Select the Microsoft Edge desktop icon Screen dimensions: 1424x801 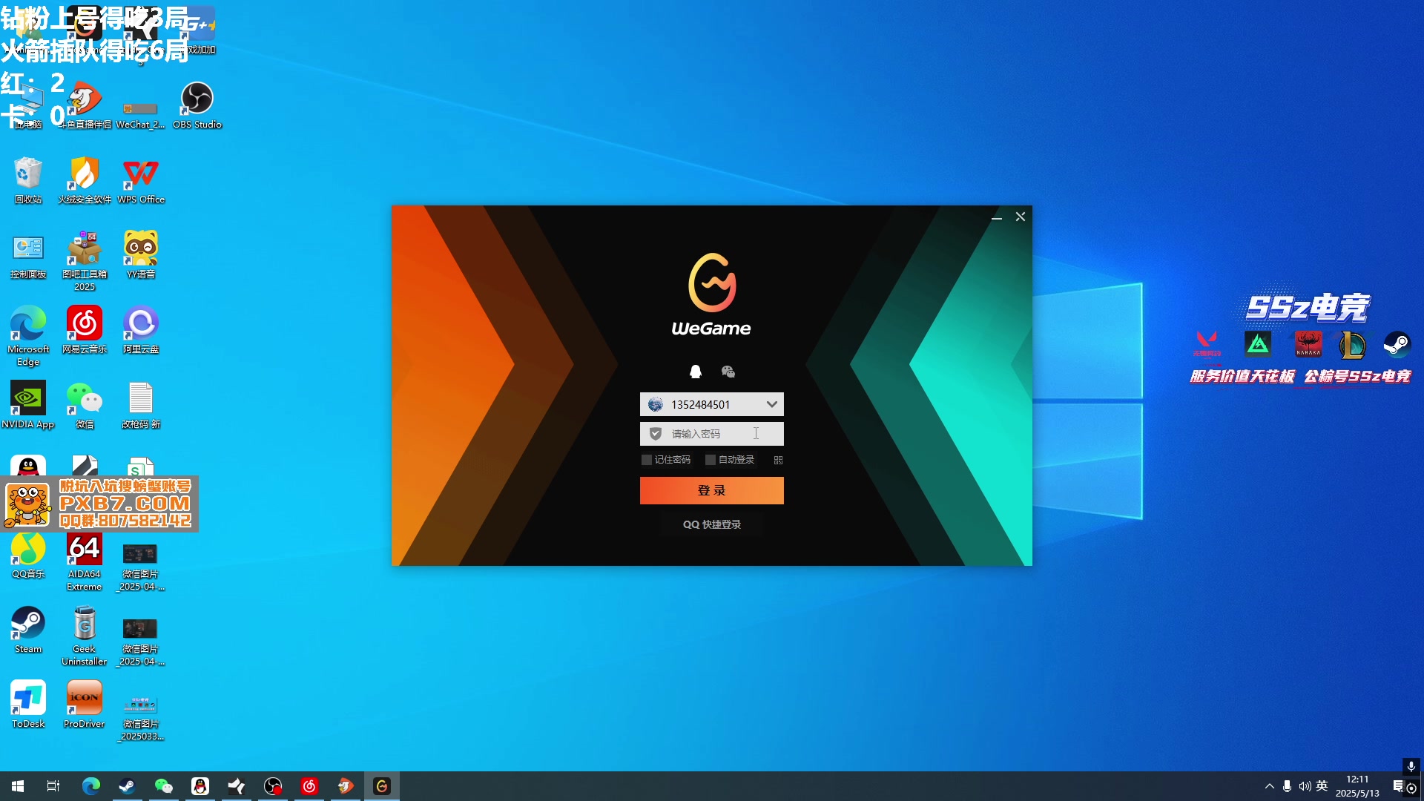(x=28, y=336)
